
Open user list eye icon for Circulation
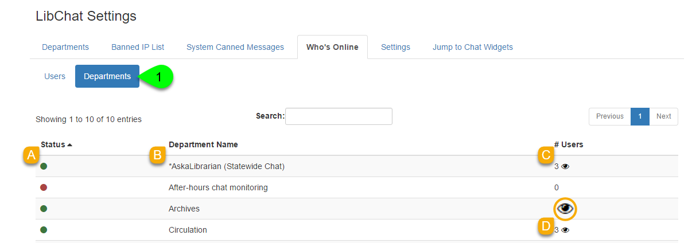coord(565,230)
